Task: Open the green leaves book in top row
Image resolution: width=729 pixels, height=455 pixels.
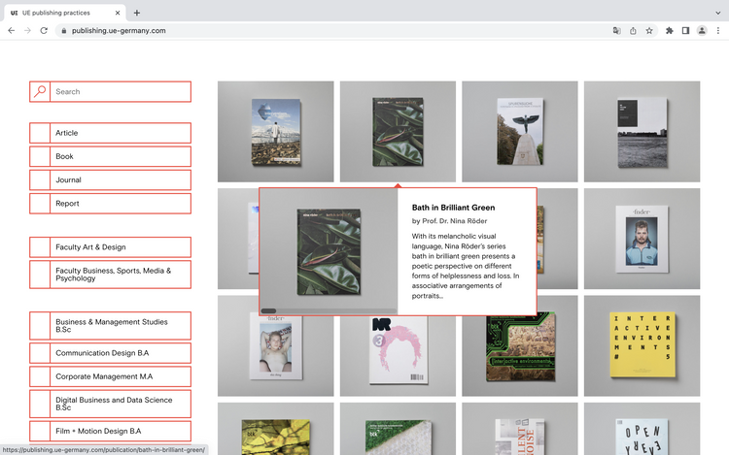Action: click(398, 132)
